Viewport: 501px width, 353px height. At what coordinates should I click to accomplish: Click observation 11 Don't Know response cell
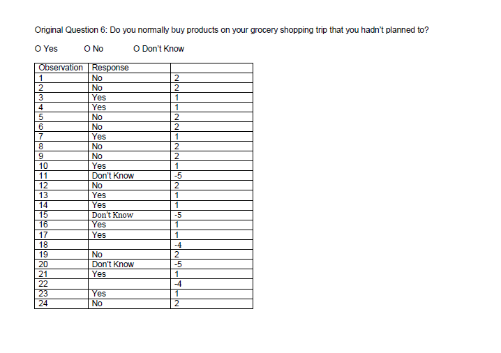click(x=129, y=176)
